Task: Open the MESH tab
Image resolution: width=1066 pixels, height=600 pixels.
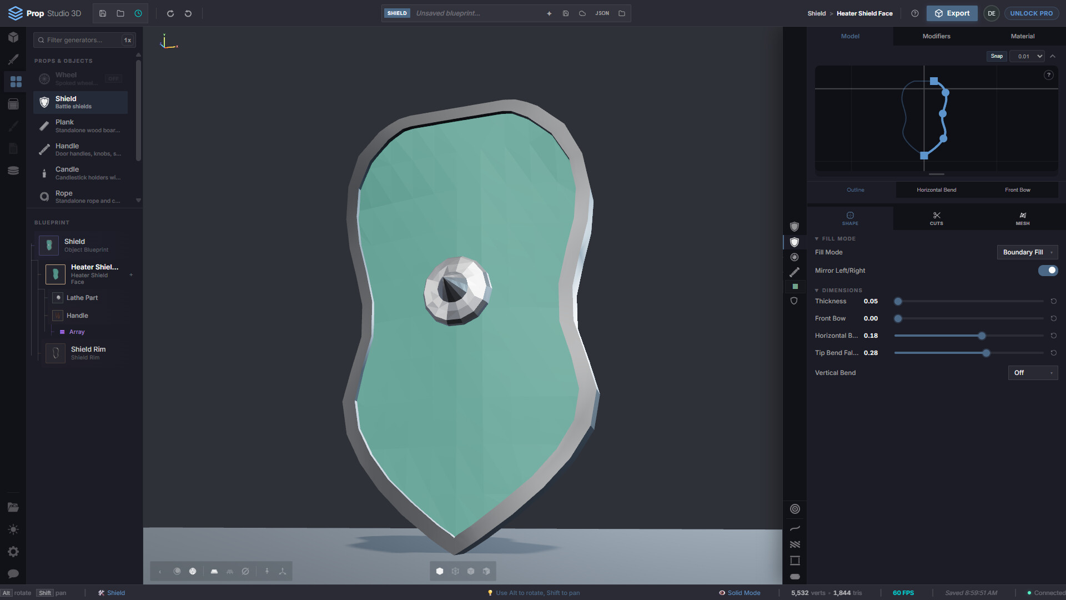Action: tap(1023, 218)
